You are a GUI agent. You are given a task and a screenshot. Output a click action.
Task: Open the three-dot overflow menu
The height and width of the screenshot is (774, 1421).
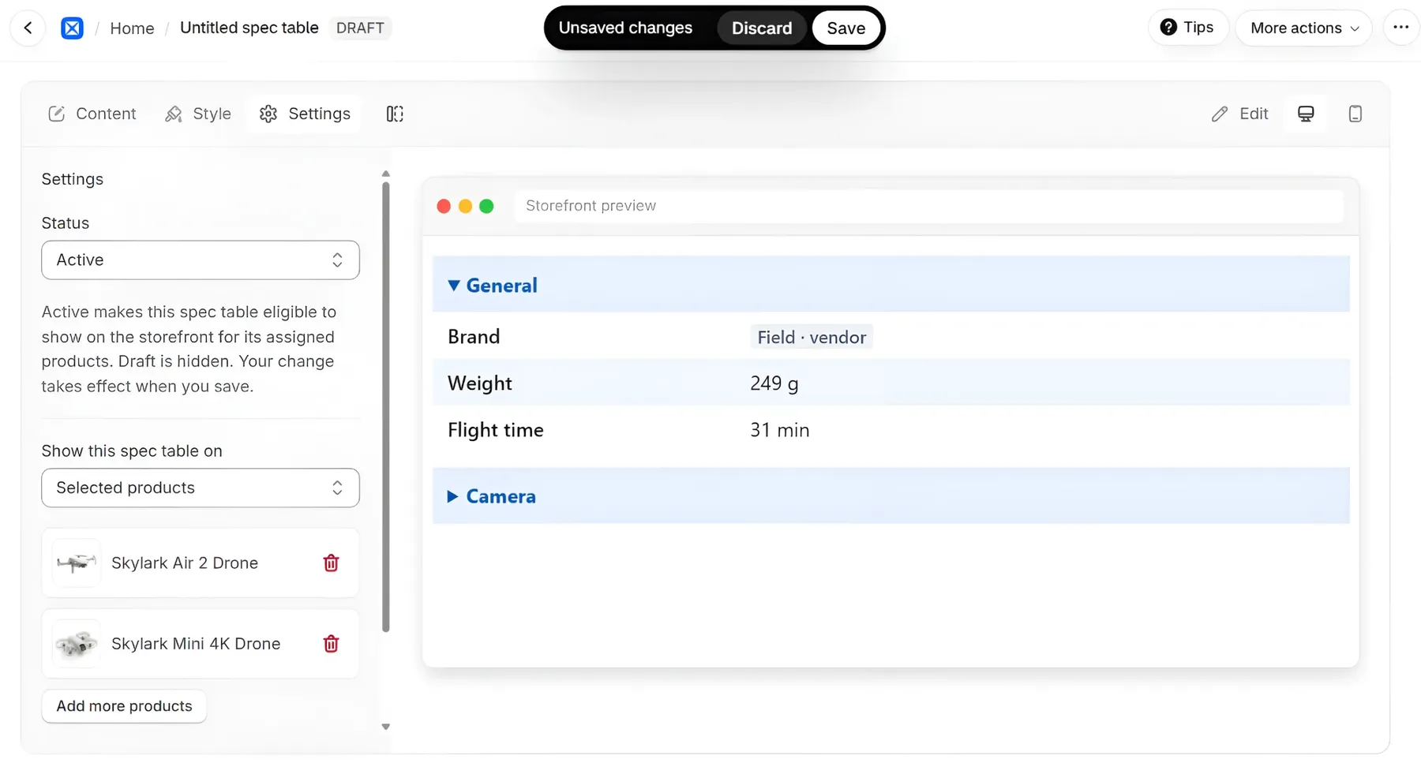point(1401,28)
